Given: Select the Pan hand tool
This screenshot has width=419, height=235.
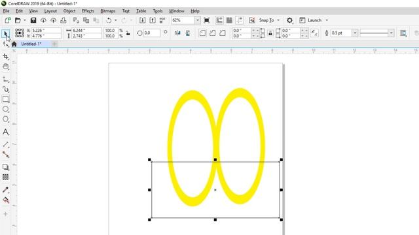Looking at the screenshot, I should coord(6,67).
